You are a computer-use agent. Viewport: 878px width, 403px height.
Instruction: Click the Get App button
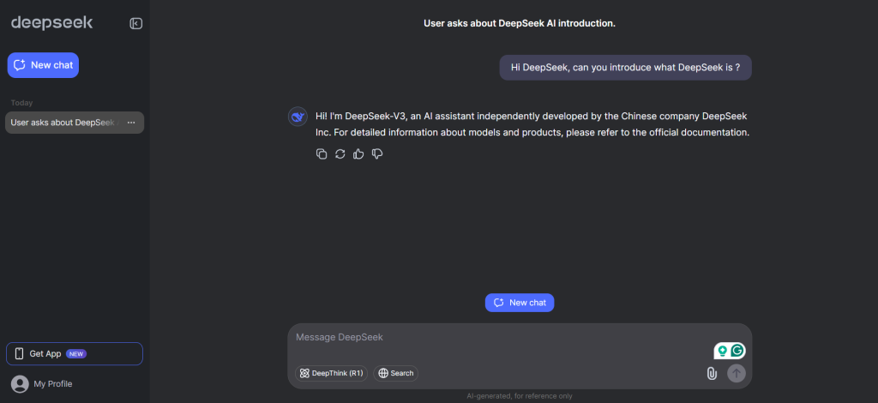pyautogui.click(x=74, y=353)
